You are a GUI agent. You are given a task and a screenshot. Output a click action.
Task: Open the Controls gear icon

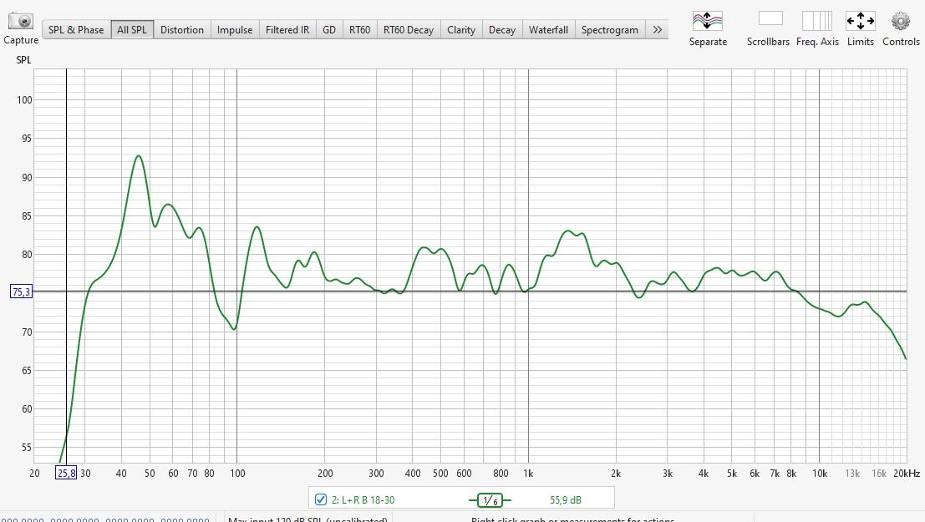coord(900,21)
